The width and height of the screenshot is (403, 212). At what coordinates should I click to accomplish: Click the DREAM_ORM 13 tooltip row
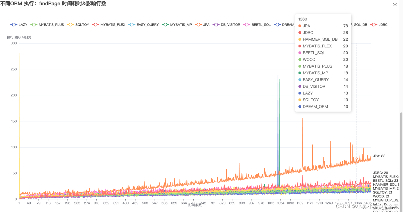(323, 107)
